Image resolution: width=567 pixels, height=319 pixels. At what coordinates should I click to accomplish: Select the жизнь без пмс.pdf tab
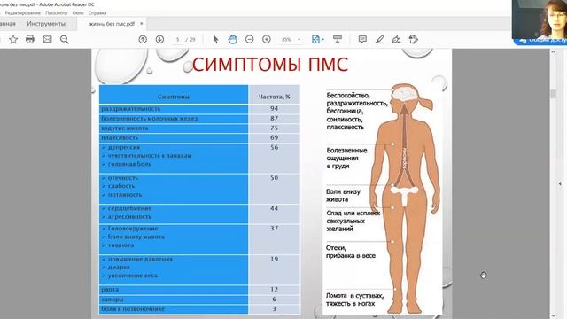112,24
